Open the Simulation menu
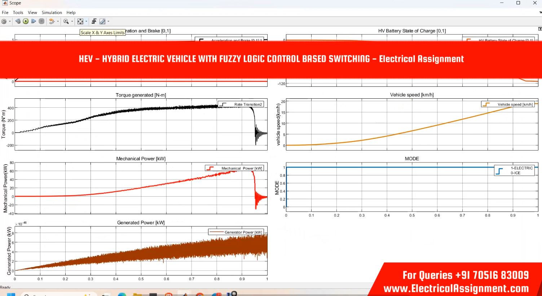This screenshot has width=542, height=296. coord(52,13)
